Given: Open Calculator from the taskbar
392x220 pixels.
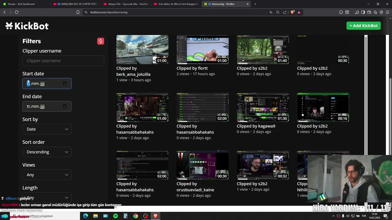Looking at the screenshot, I should tap(126, 216).
